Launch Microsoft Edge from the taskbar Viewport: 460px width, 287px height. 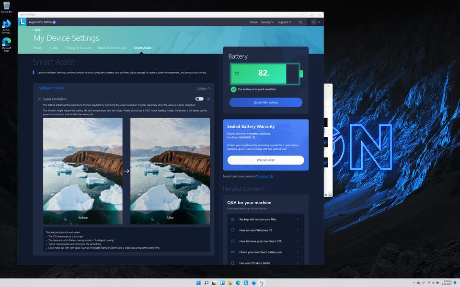[238, 283]
